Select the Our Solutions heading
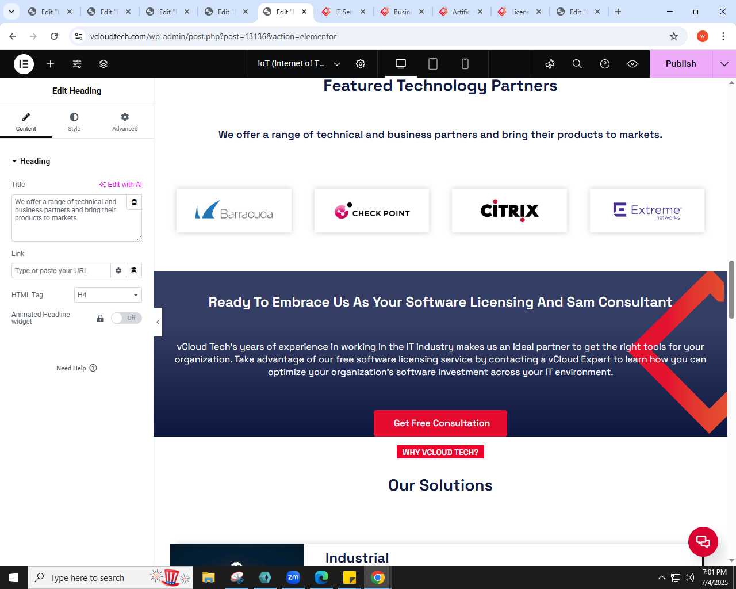Image resolution: width=736 pixels, height=589 pixels. pos(440,485)
